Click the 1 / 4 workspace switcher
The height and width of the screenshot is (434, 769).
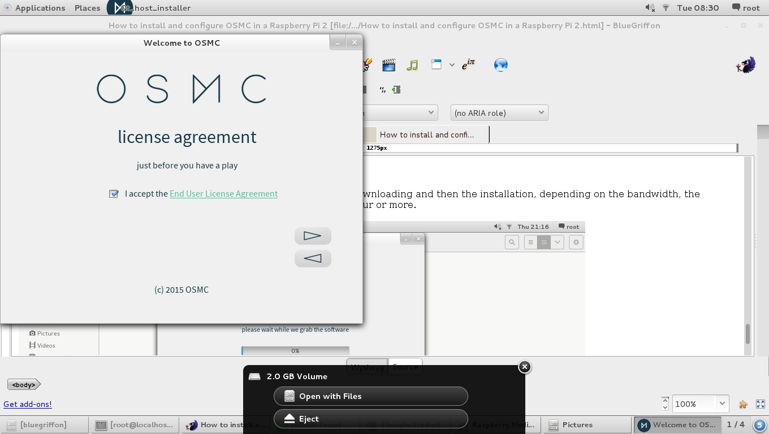736,424
